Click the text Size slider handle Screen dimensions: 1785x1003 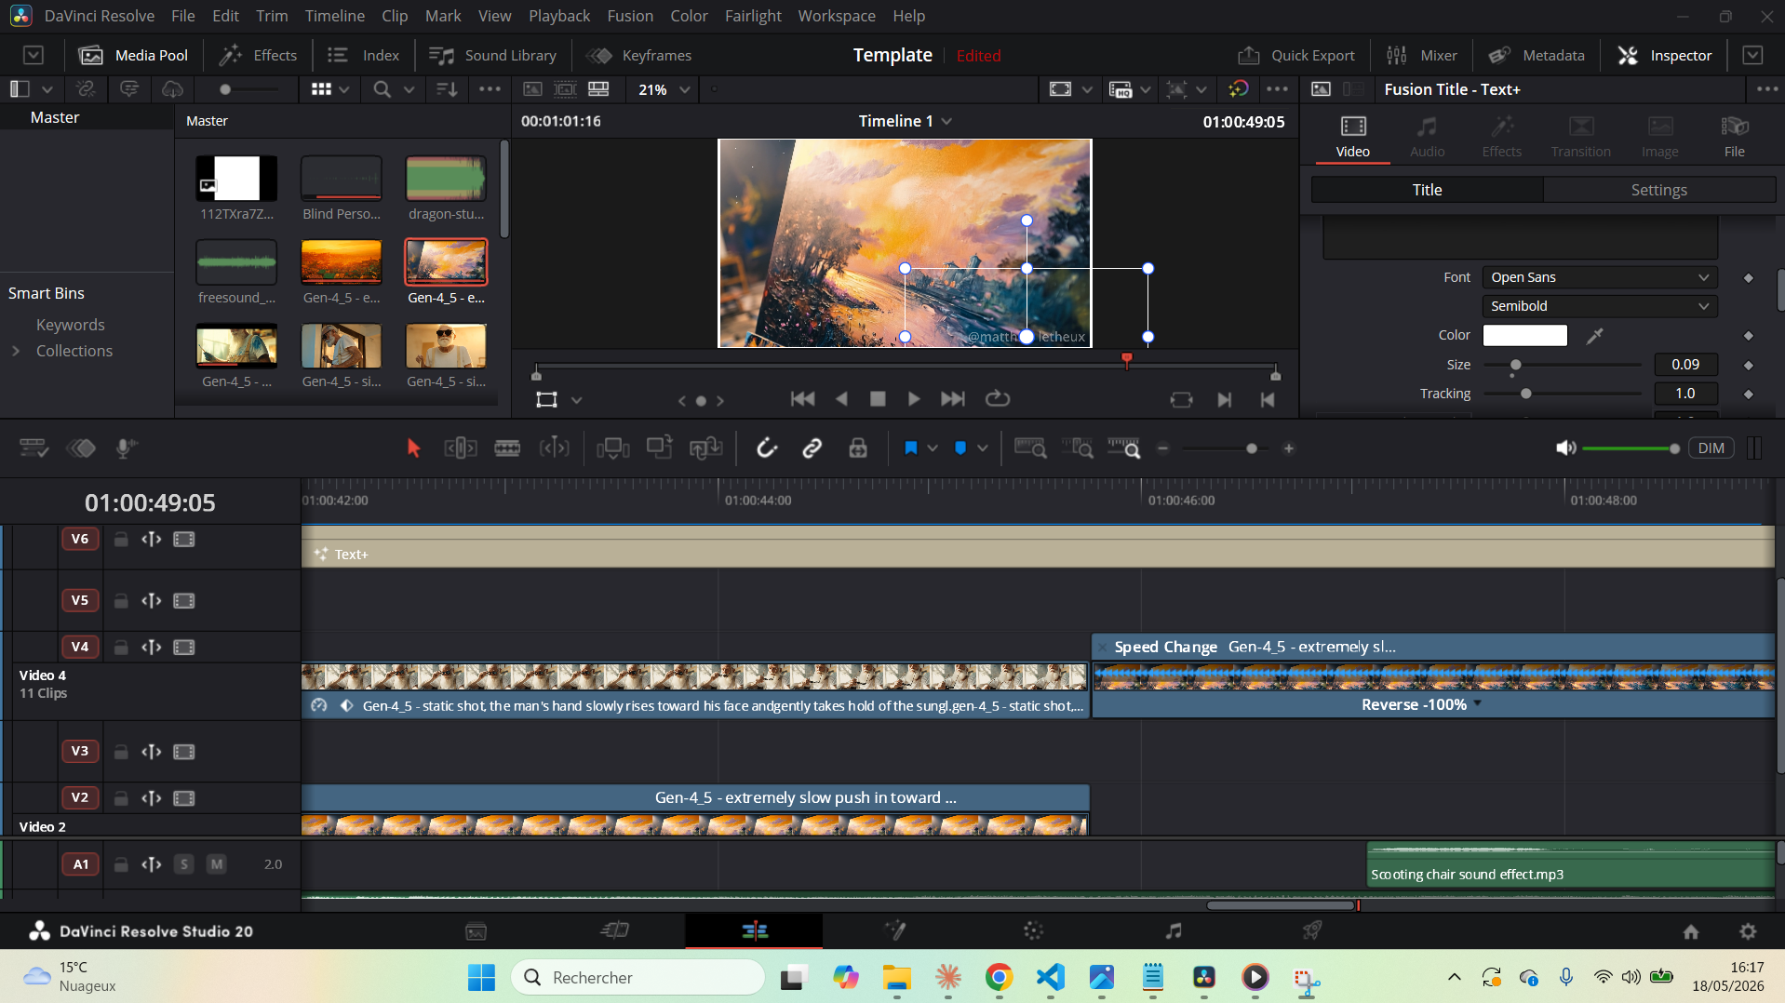click(1515, 365)
